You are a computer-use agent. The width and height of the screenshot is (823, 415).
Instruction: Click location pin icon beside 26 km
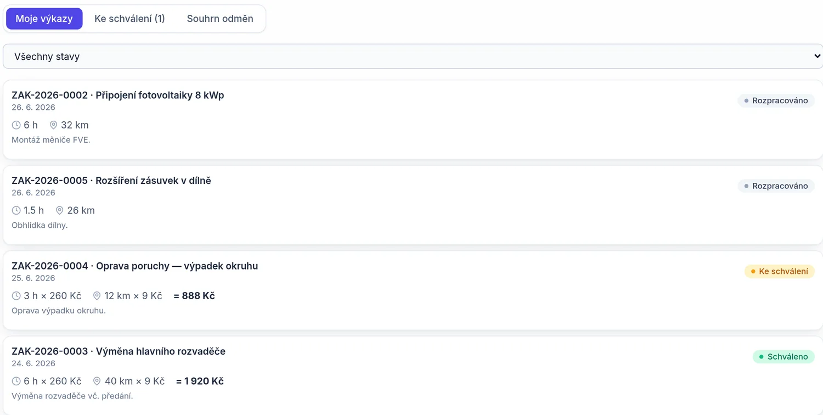(59, 210)
